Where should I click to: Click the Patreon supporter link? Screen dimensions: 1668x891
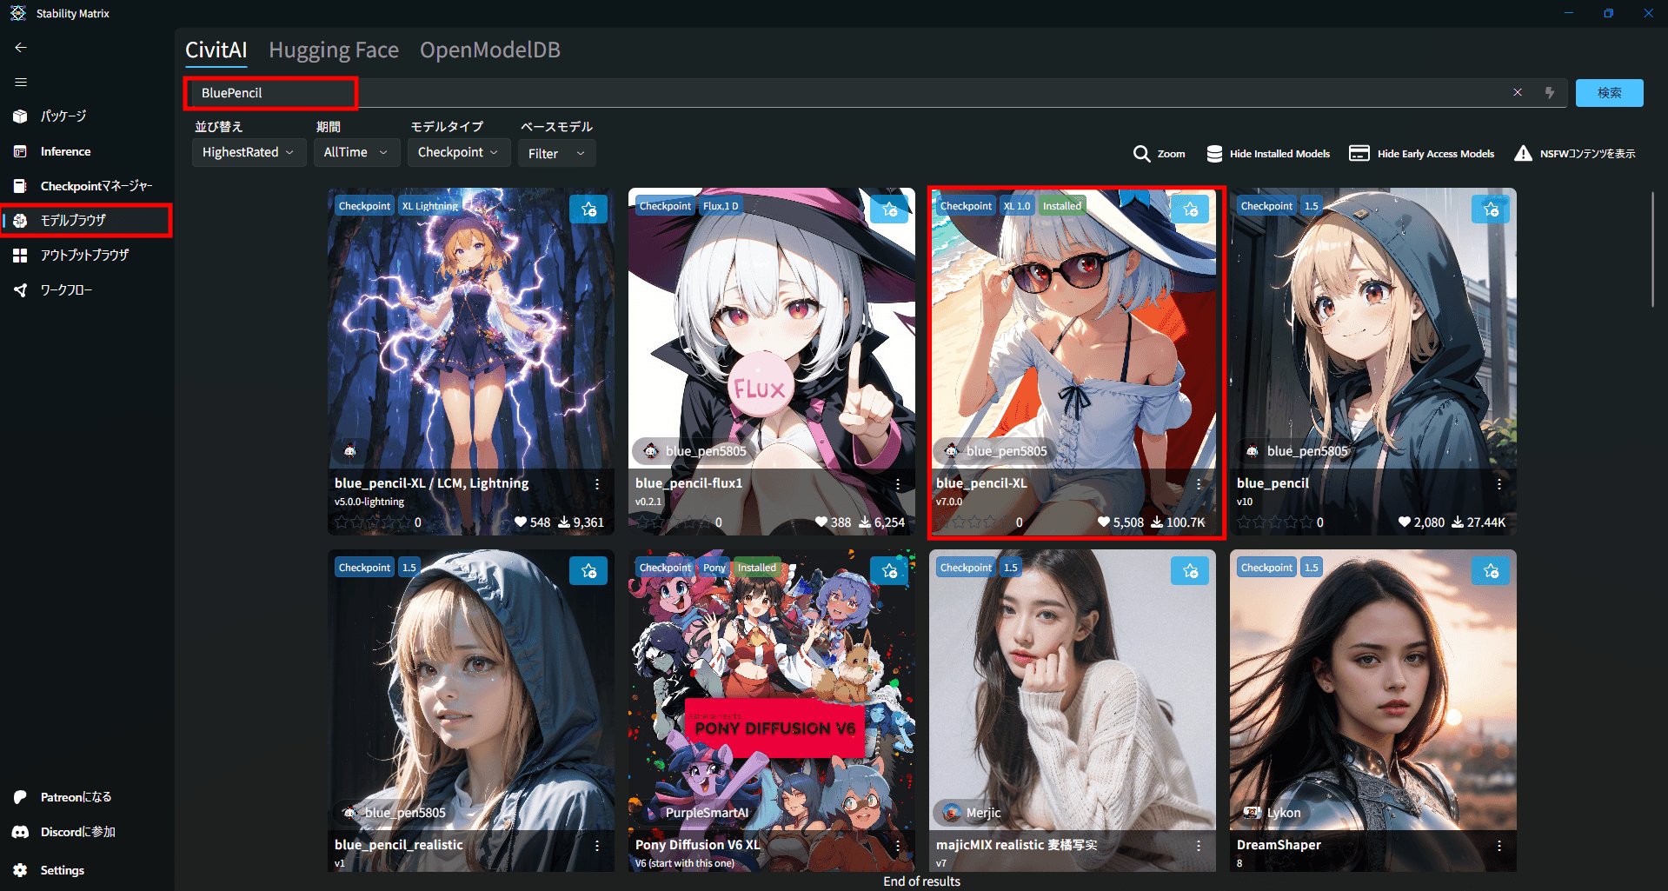point(76,797)
